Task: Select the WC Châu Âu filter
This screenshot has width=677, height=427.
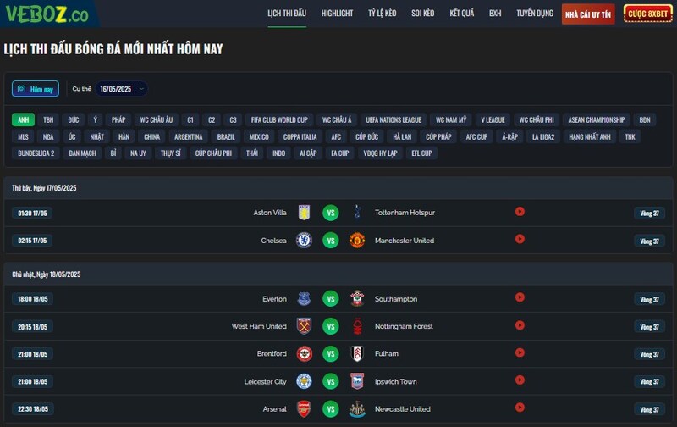Action: tap(157, 119)
